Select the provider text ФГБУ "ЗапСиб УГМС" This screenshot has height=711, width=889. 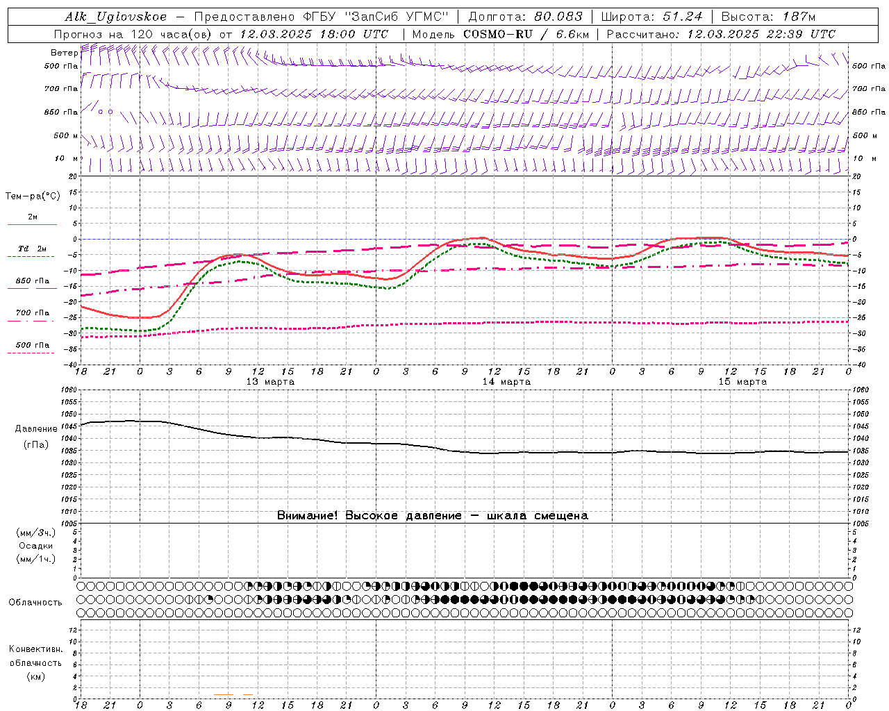point(376,17)
